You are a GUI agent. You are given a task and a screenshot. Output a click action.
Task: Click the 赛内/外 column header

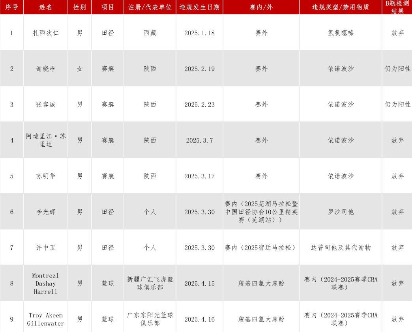(261, 7)
